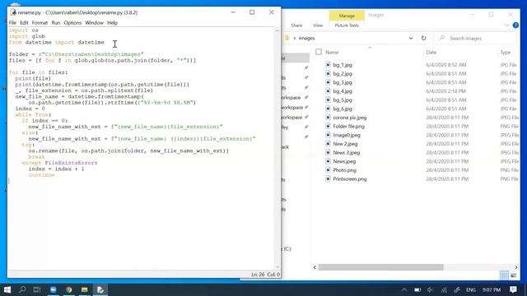Show hidden system tray icons
Viewport: 527px width, 296px height.
tap(404, 289)
